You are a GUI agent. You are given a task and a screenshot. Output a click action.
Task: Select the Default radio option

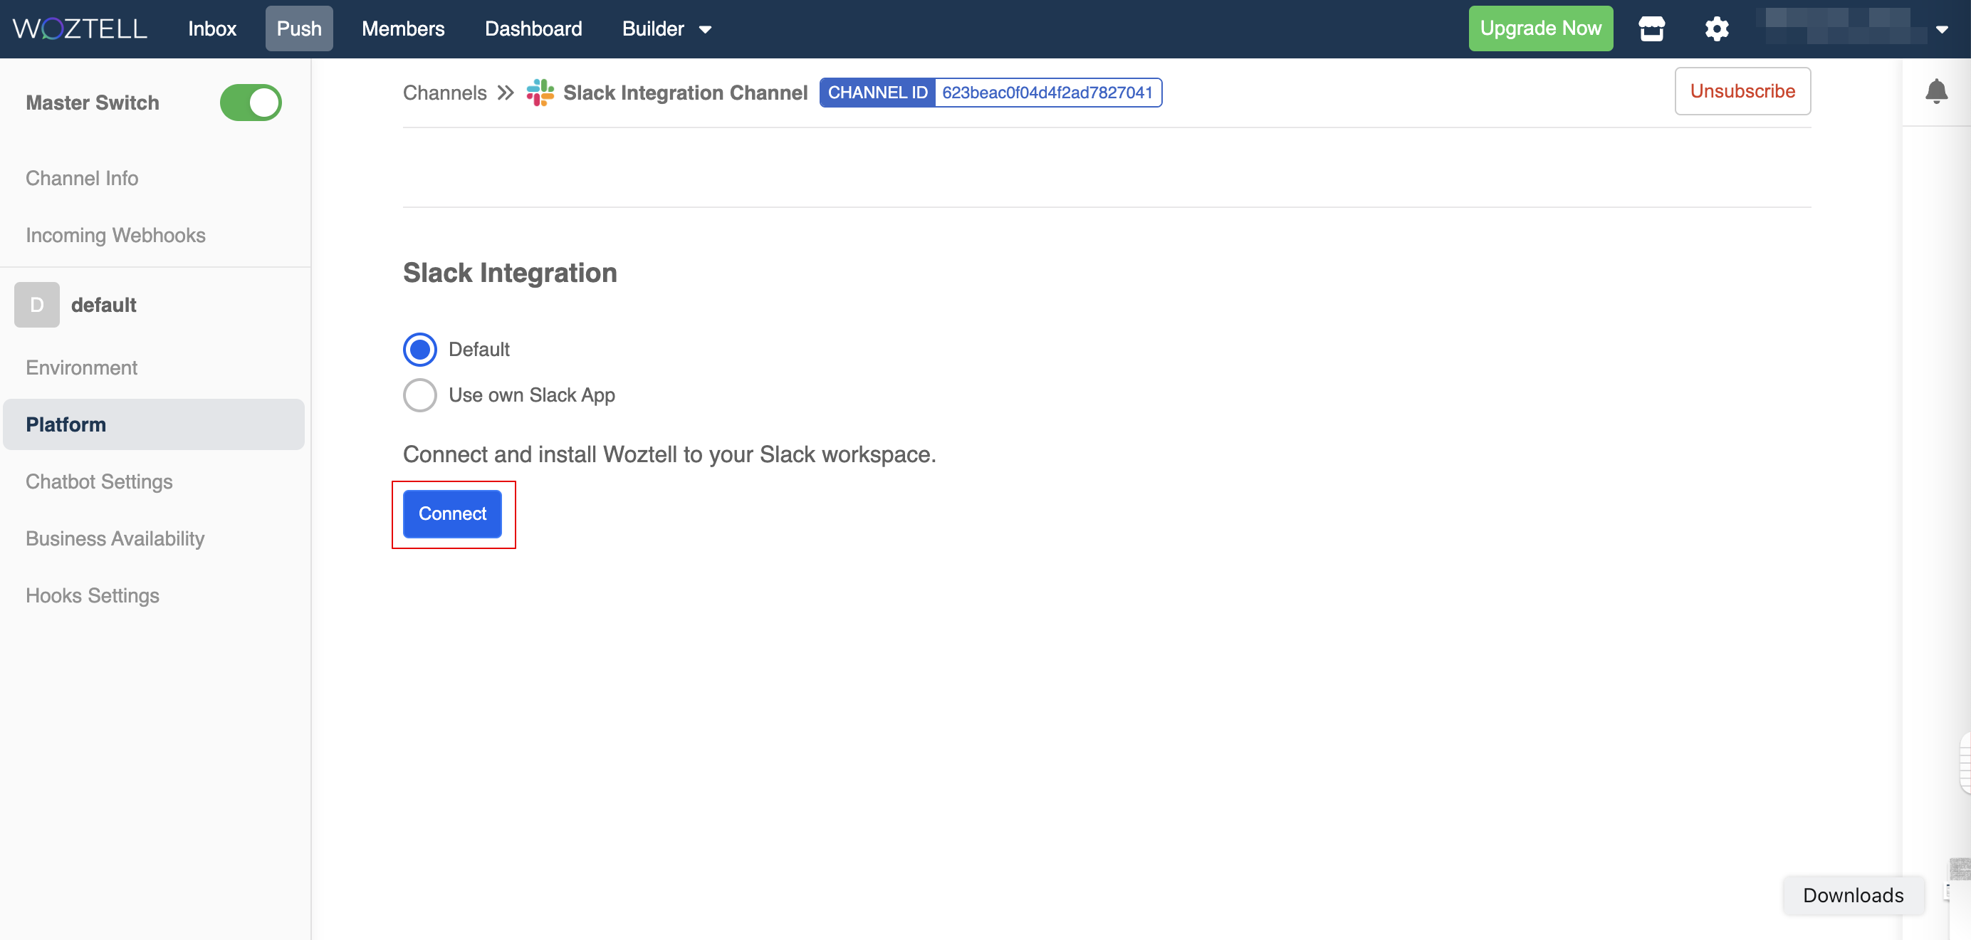pos(420,349)
